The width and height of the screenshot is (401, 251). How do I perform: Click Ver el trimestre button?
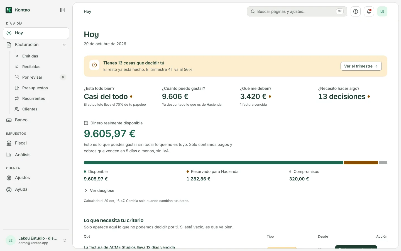(361, 66)
